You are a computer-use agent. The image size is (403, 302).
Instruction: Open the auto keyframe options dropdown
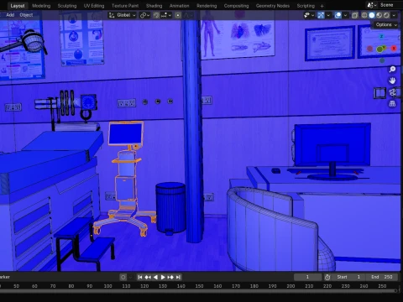(130, 277)
